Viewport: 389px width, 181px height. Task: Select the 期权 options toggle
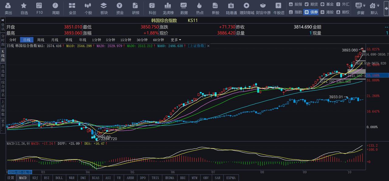click(343, 12)
